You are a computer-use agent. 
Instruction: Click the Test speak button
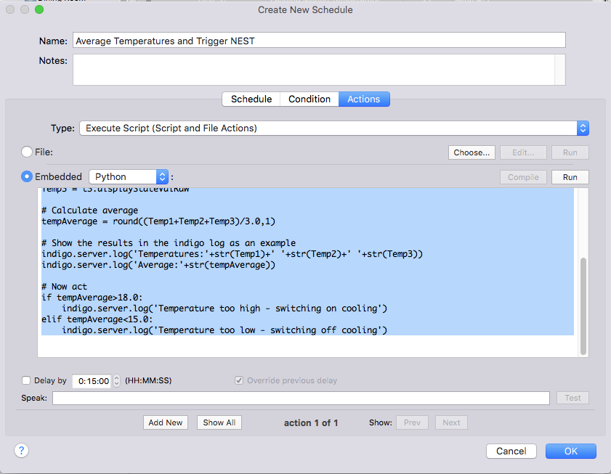572,398
